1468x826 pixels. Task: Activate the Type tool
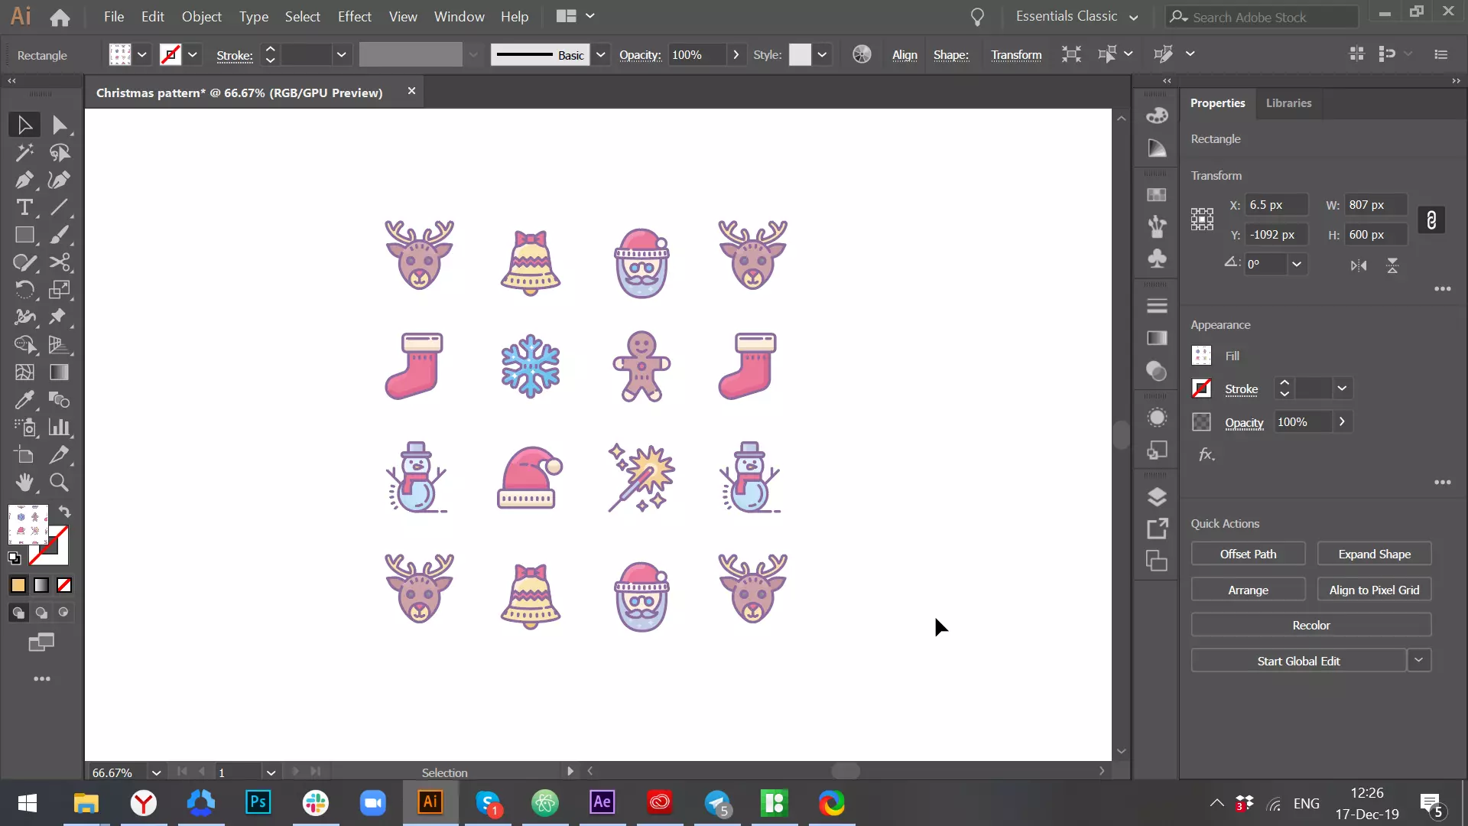click(24, 207)
